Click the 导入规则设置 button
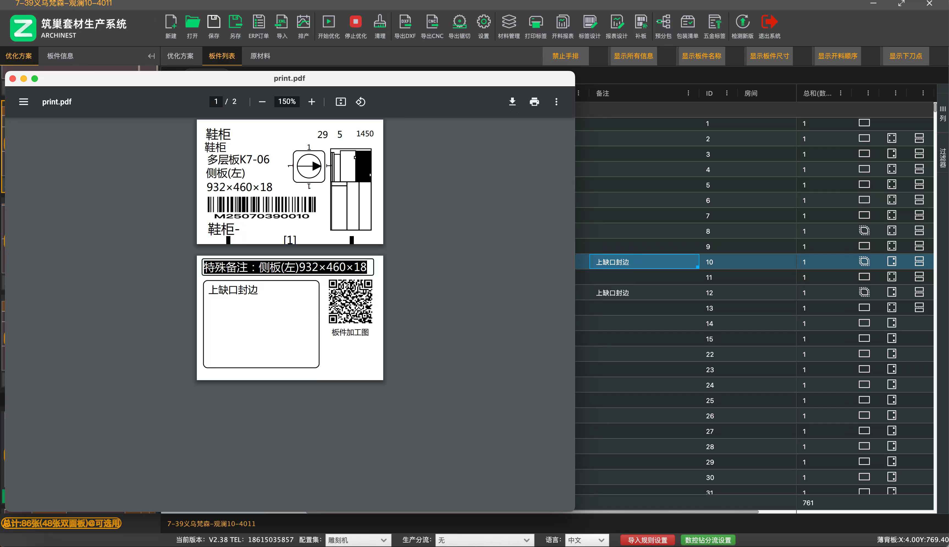Image resolution: width=949 pixels, height=547 pixels. (647, 540)
